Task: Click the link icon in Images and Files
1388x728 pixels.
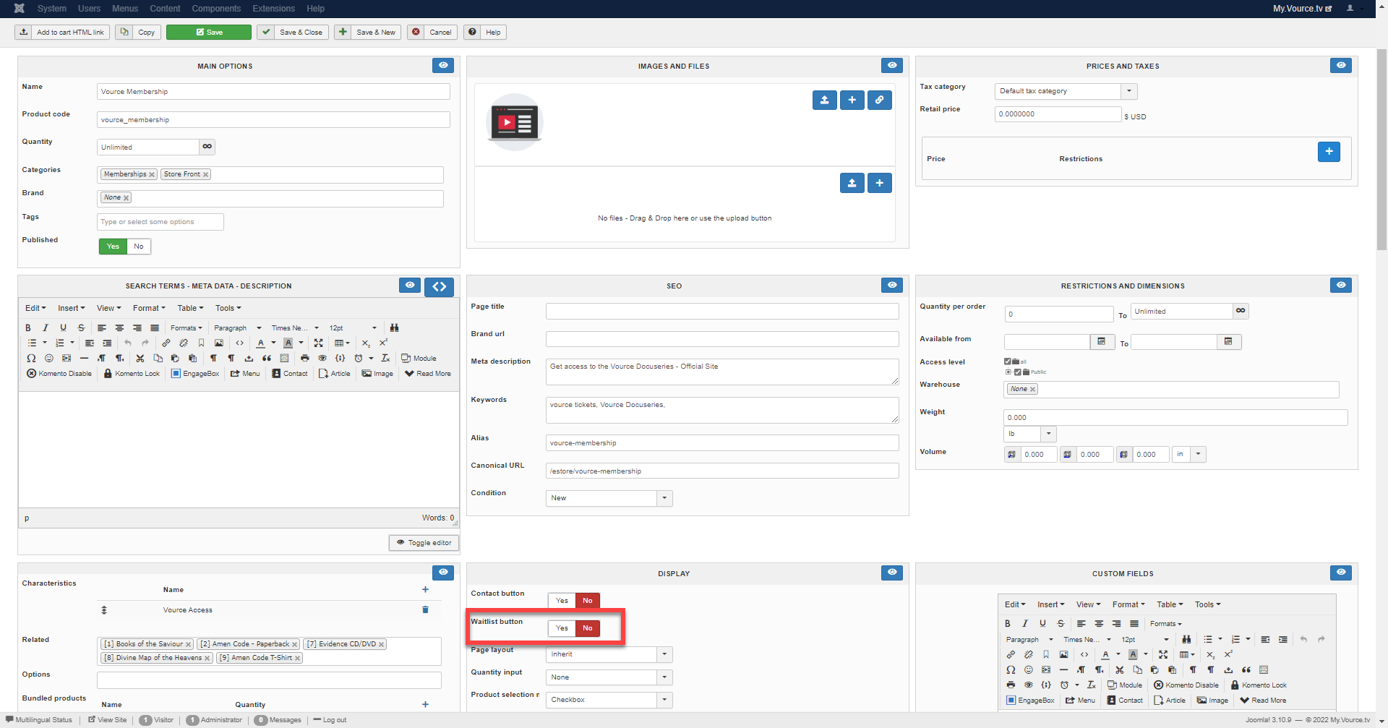Action: click(x=879, y=100)
